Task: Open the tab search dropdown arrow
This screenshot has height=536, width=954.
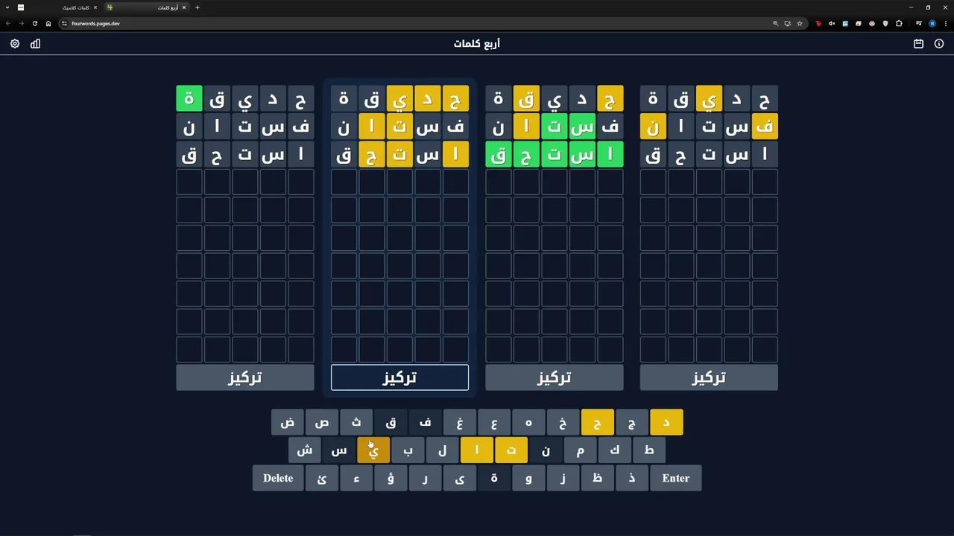Action: tap(7, 7)
